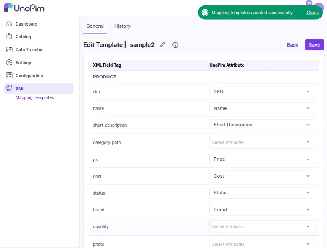Switch to the History tab
This screenshot has width=327, height=248.
point(122,26)
